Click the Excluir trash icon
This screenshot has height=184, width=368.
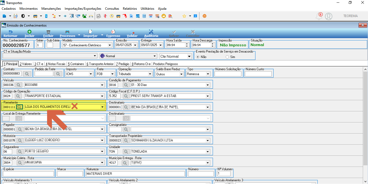(x=48, y=32)
